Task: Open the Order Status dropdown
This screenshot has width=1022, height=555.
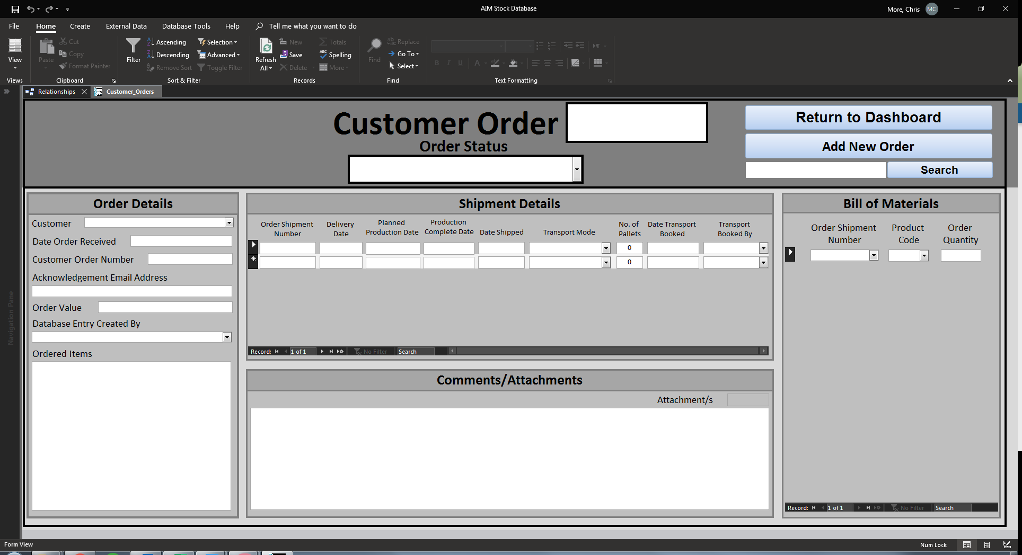Action: click(x=577, y=169)
